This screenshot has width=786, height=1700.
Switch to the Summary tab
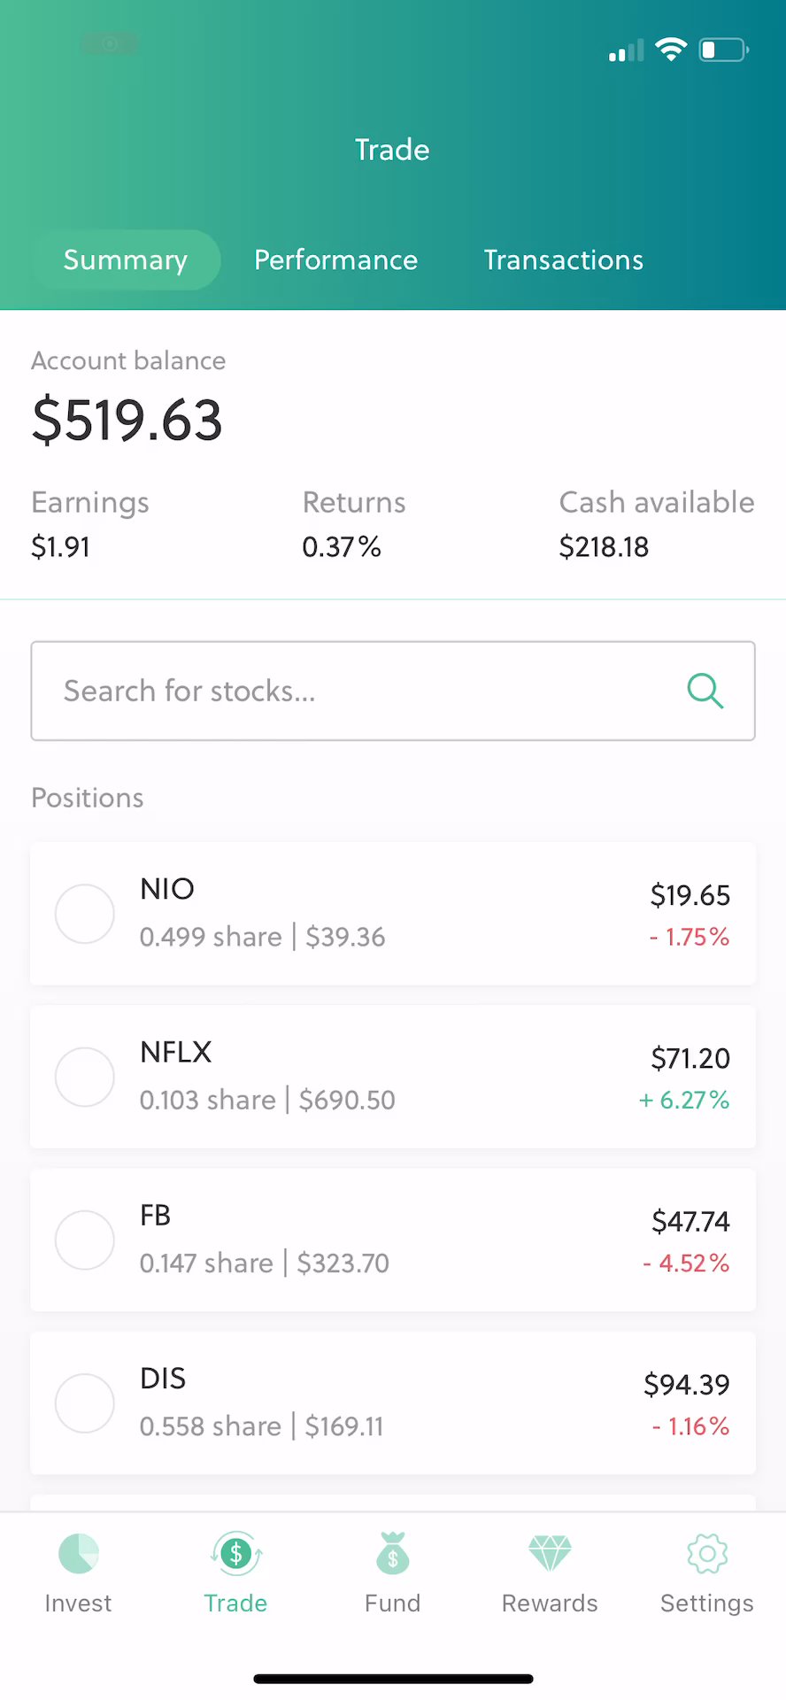pos(126,260)
